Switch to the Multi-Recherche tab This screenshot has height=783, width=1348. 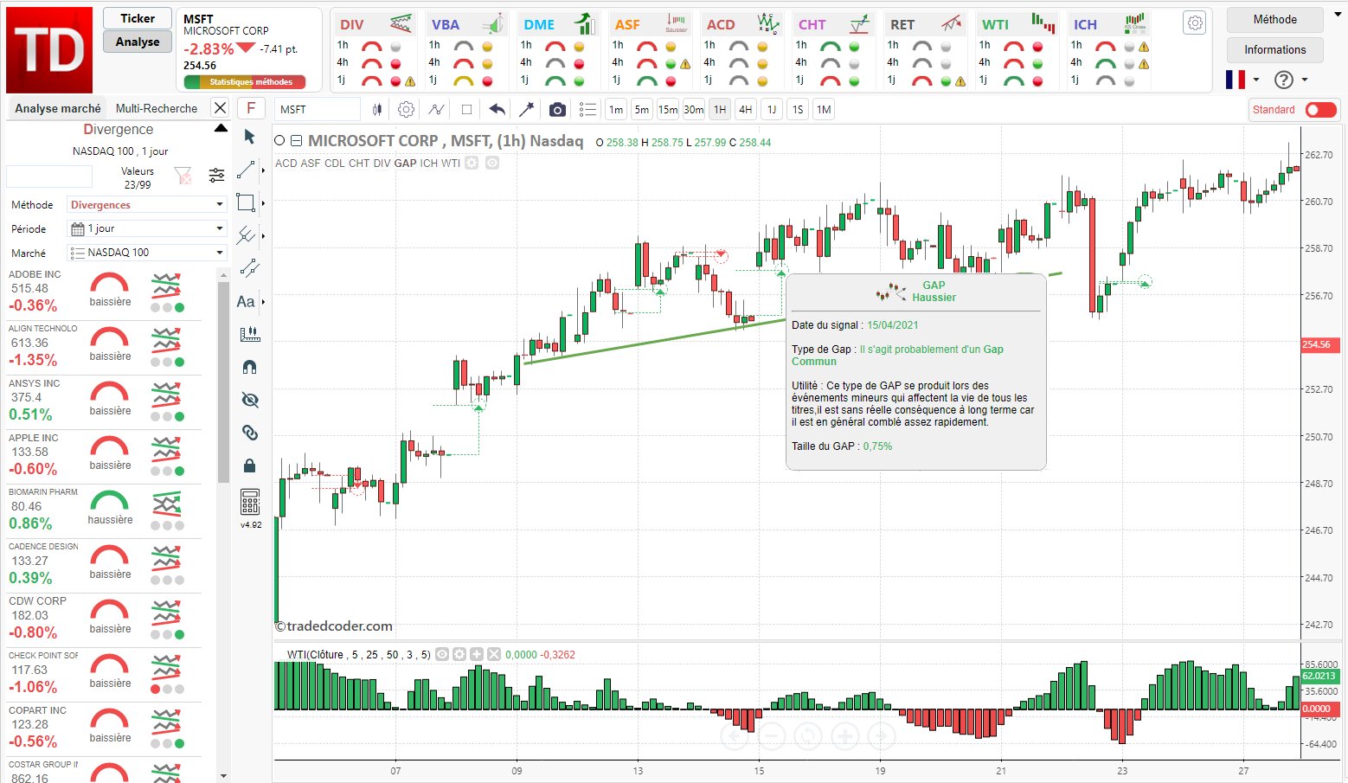tap(157, 108)
